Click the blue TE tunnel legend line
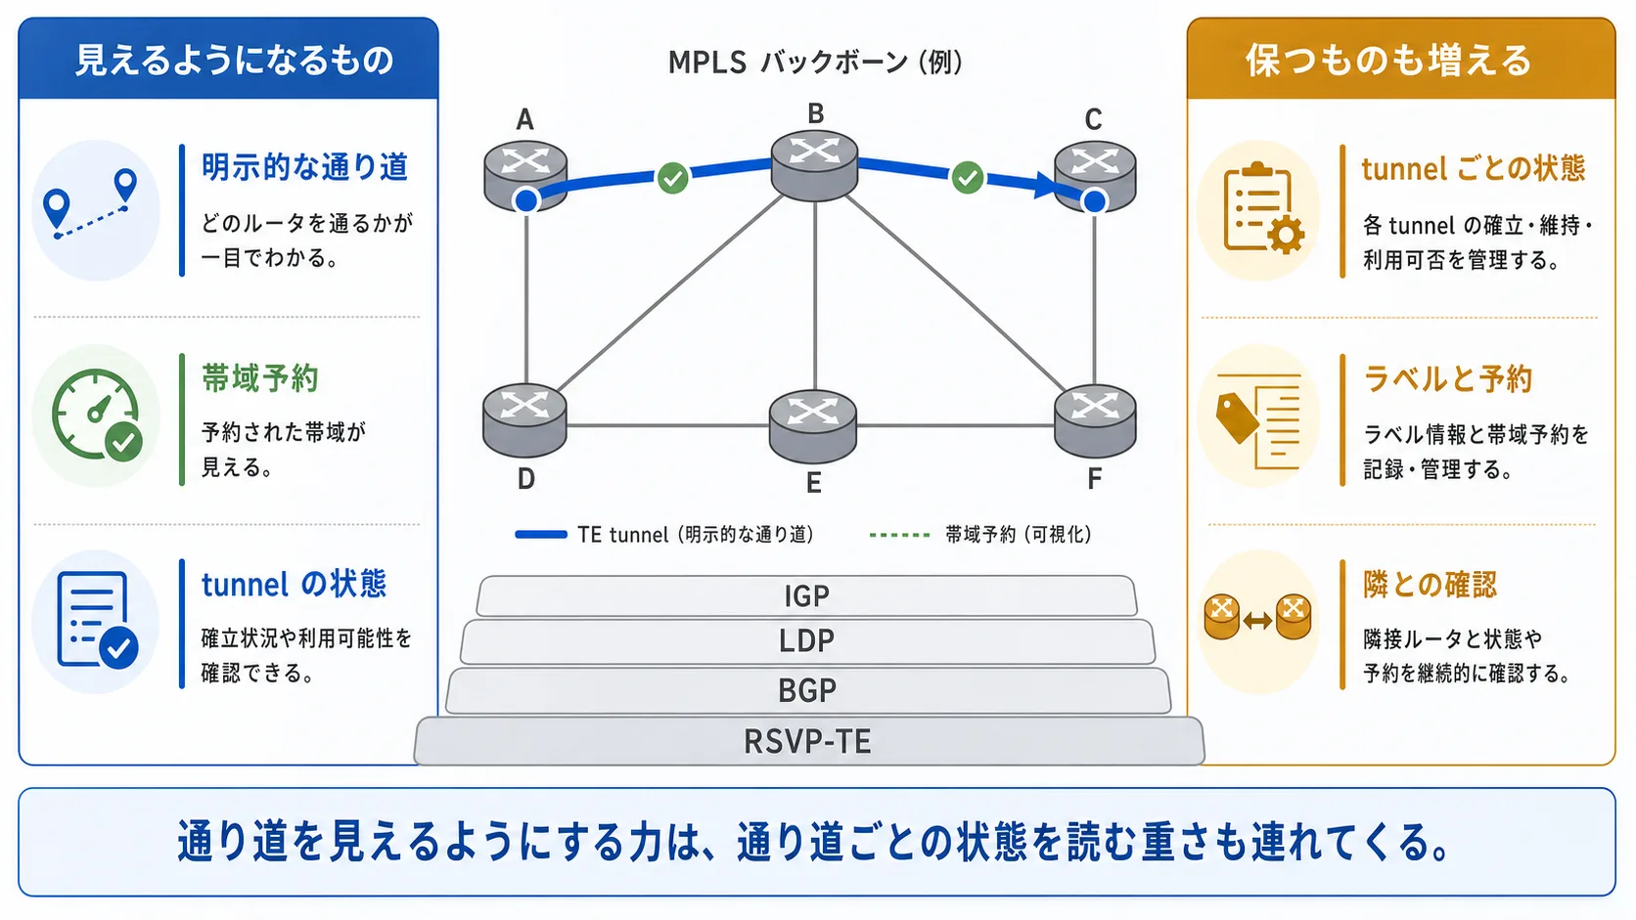This screenshot has width=1636, height=920. coord(540,535)
